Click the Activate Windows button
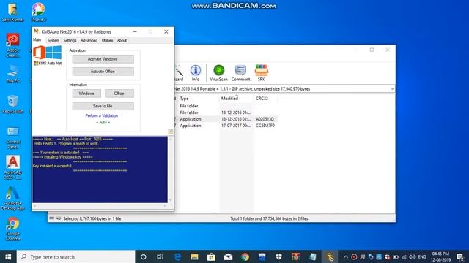The image size is (469, 263). click(x=103, y=59)
